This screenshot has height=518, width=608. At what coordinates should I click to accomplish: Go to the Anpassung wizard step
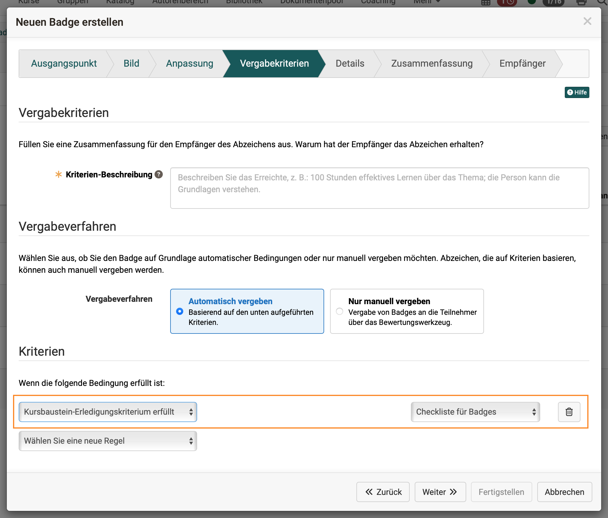[189, 63]
